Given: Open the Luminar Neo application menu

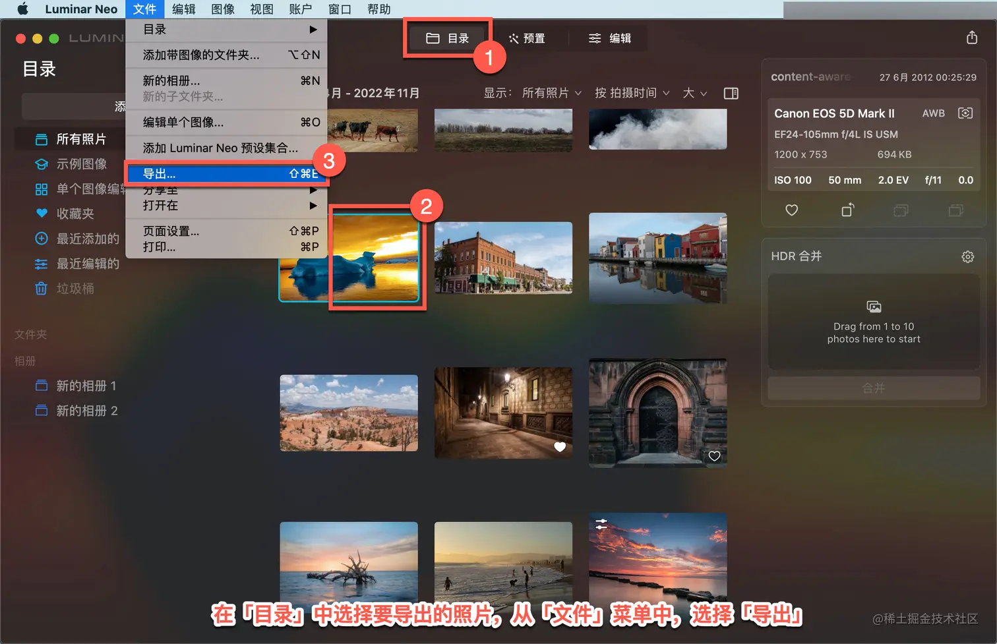Looking at the screenshot, I should 81,9.
